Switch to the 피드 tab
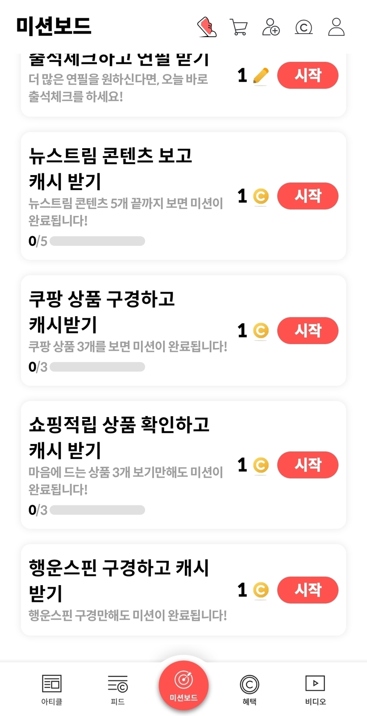Image resolution: width=367 pixels, height=716 pixels. point(118,689)
